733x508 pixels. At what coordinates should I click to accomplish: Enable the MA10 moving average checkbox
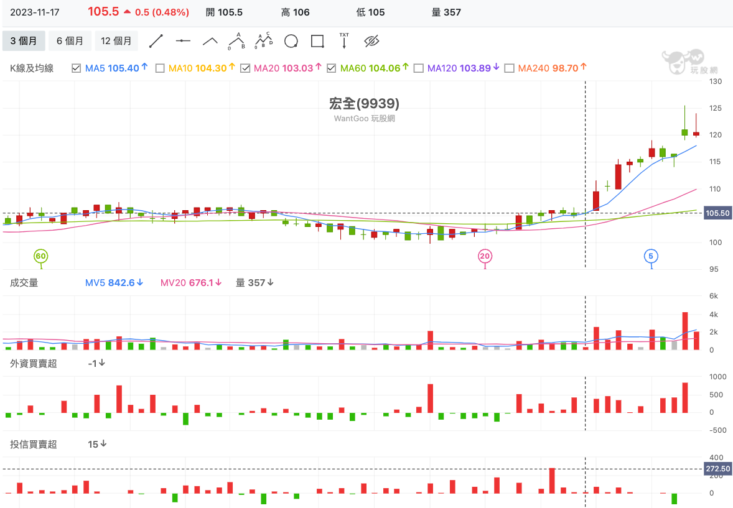pyautogui.click(x=160, y=68)
